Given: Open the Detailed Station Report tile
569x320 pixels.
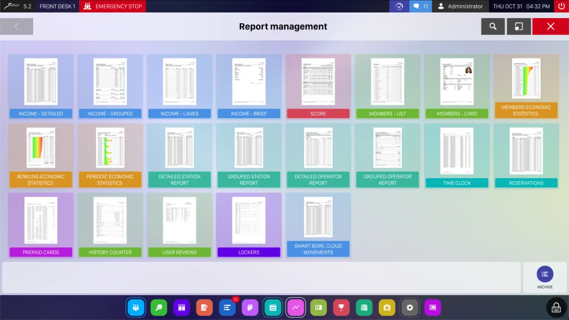Looking at the screenshot, I should tap(179, 156).
